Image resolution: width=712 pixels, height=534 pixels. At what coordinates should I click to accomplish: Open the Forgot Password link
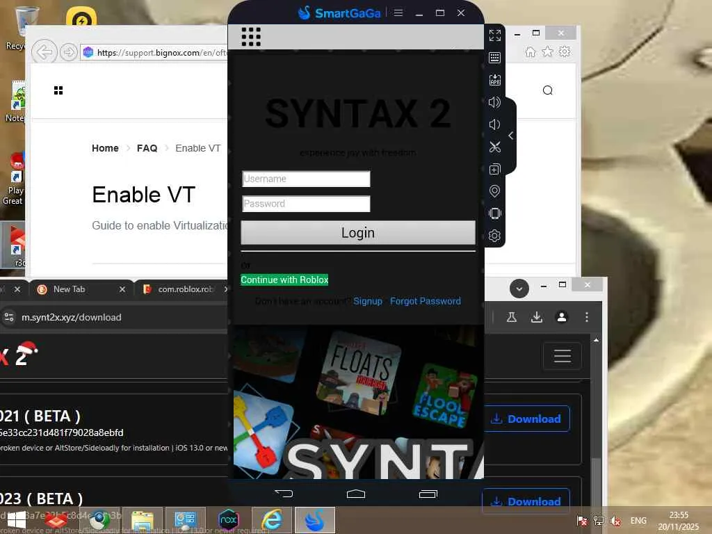pyautogui.click(x=426, y=301)
